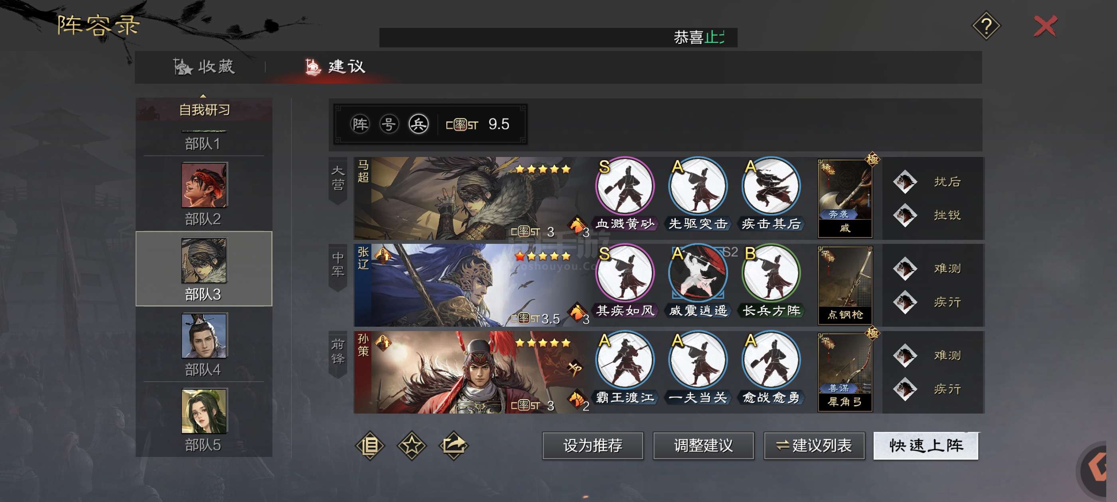Select the 长兵方阵 skill icon
This screenshot has width=1117, height=502.
pyautogui.click(x=771, y=274)
